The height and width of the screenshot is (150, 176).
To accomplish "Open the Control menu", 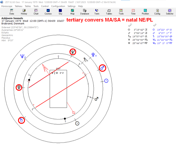I will pyautogui.click(x=45, y=6).
